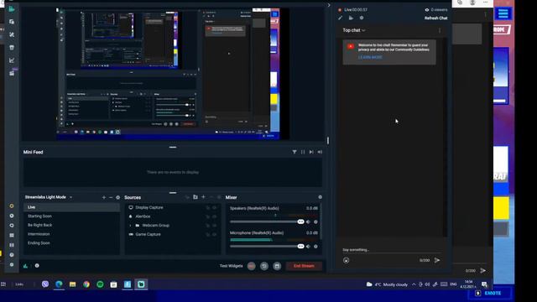The height and width of the screenshot is (302, 537).
Task: Send the chat message arrow
Action: click(437, 260)
